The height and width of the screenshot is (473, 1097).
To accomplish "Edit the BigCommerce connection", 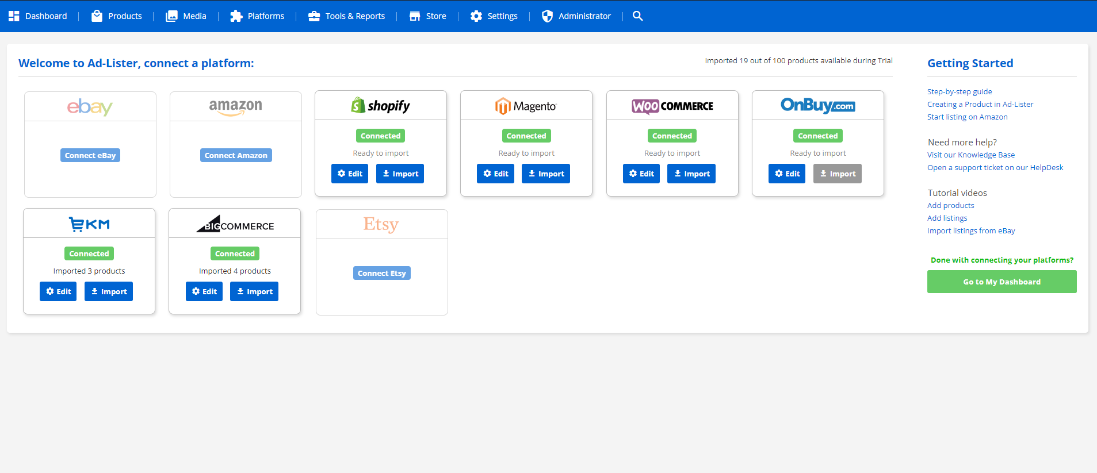I will [x=204, y=291].
